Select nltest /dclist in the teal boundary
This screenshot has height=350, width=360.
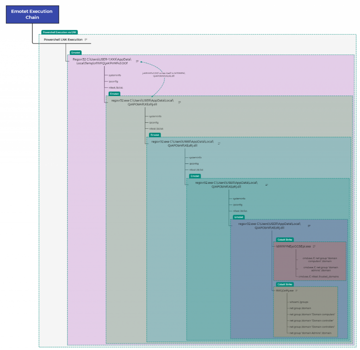click(x=240, y=211)
